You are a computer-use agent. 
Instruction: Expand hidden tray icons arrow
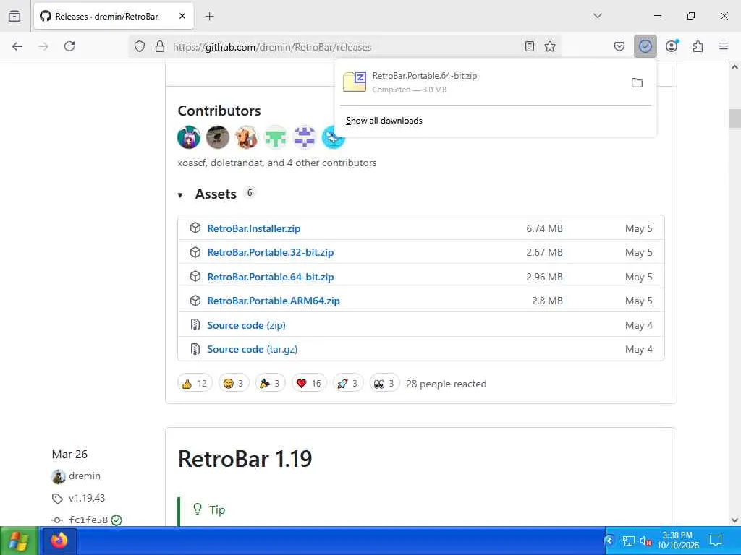(x=609, y=541)
